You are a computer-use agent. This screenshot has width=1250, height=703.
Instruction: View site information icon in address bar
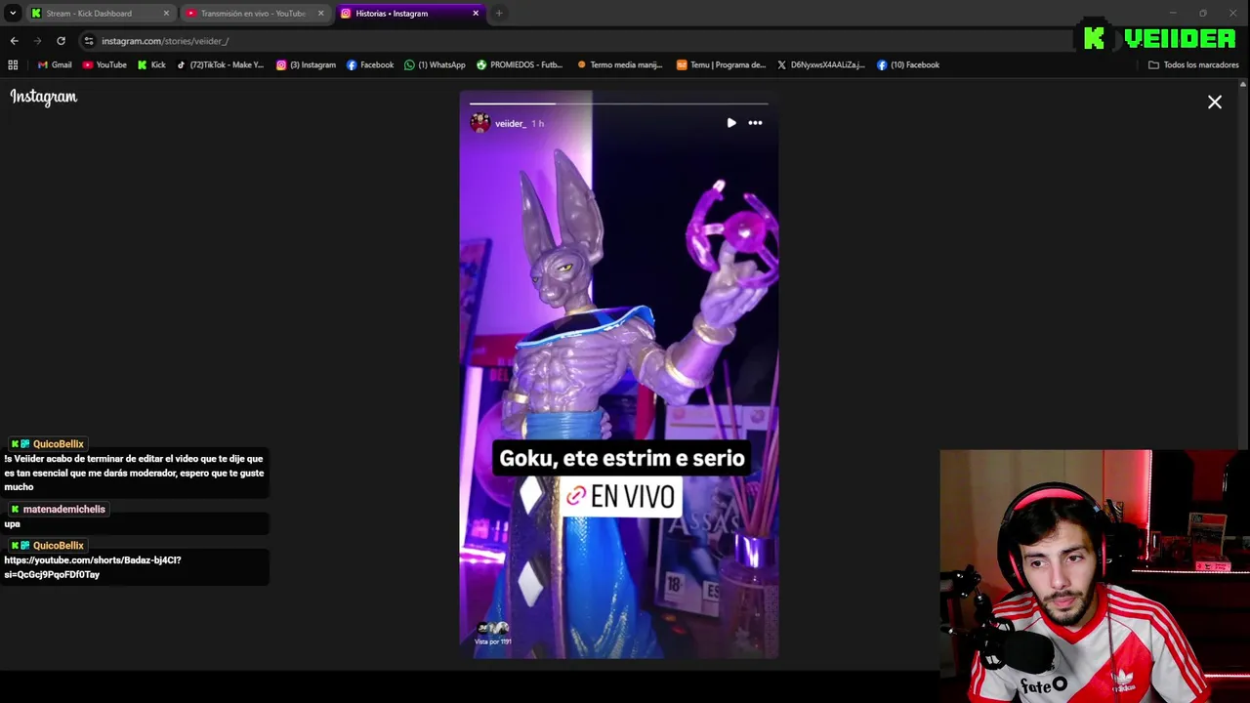(x=89, y=41)
